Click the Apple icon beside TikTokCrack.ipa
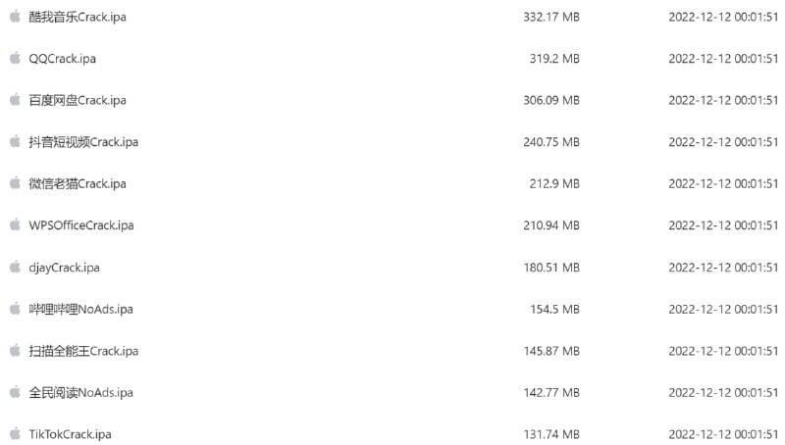This screenshot has width=785, height=445. [15, 433]
